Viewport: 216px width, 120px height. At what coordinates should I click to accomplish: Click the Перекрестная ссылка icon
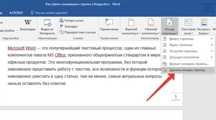[61, 32]
